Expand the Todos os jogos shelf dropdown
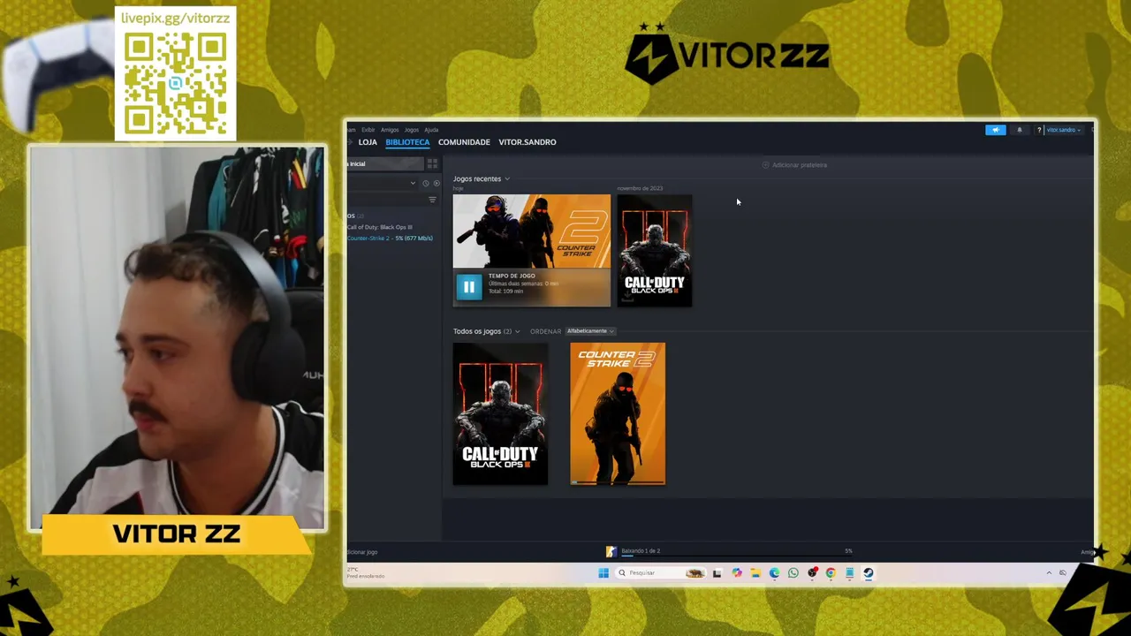The height and width of the screenshot is (636, 1131). pos(518,331)
